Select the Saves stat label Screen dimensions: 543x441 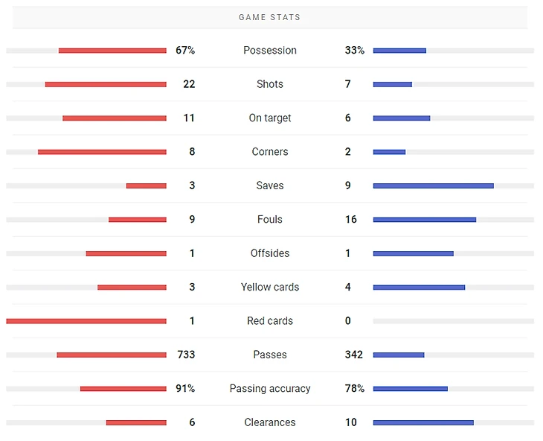(270, 185)
